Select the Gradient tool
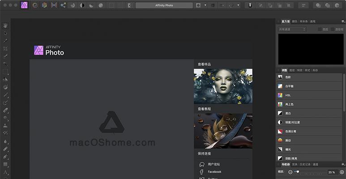Image resolution: width=346 pixels, height=179 pixels. point(5,87)
